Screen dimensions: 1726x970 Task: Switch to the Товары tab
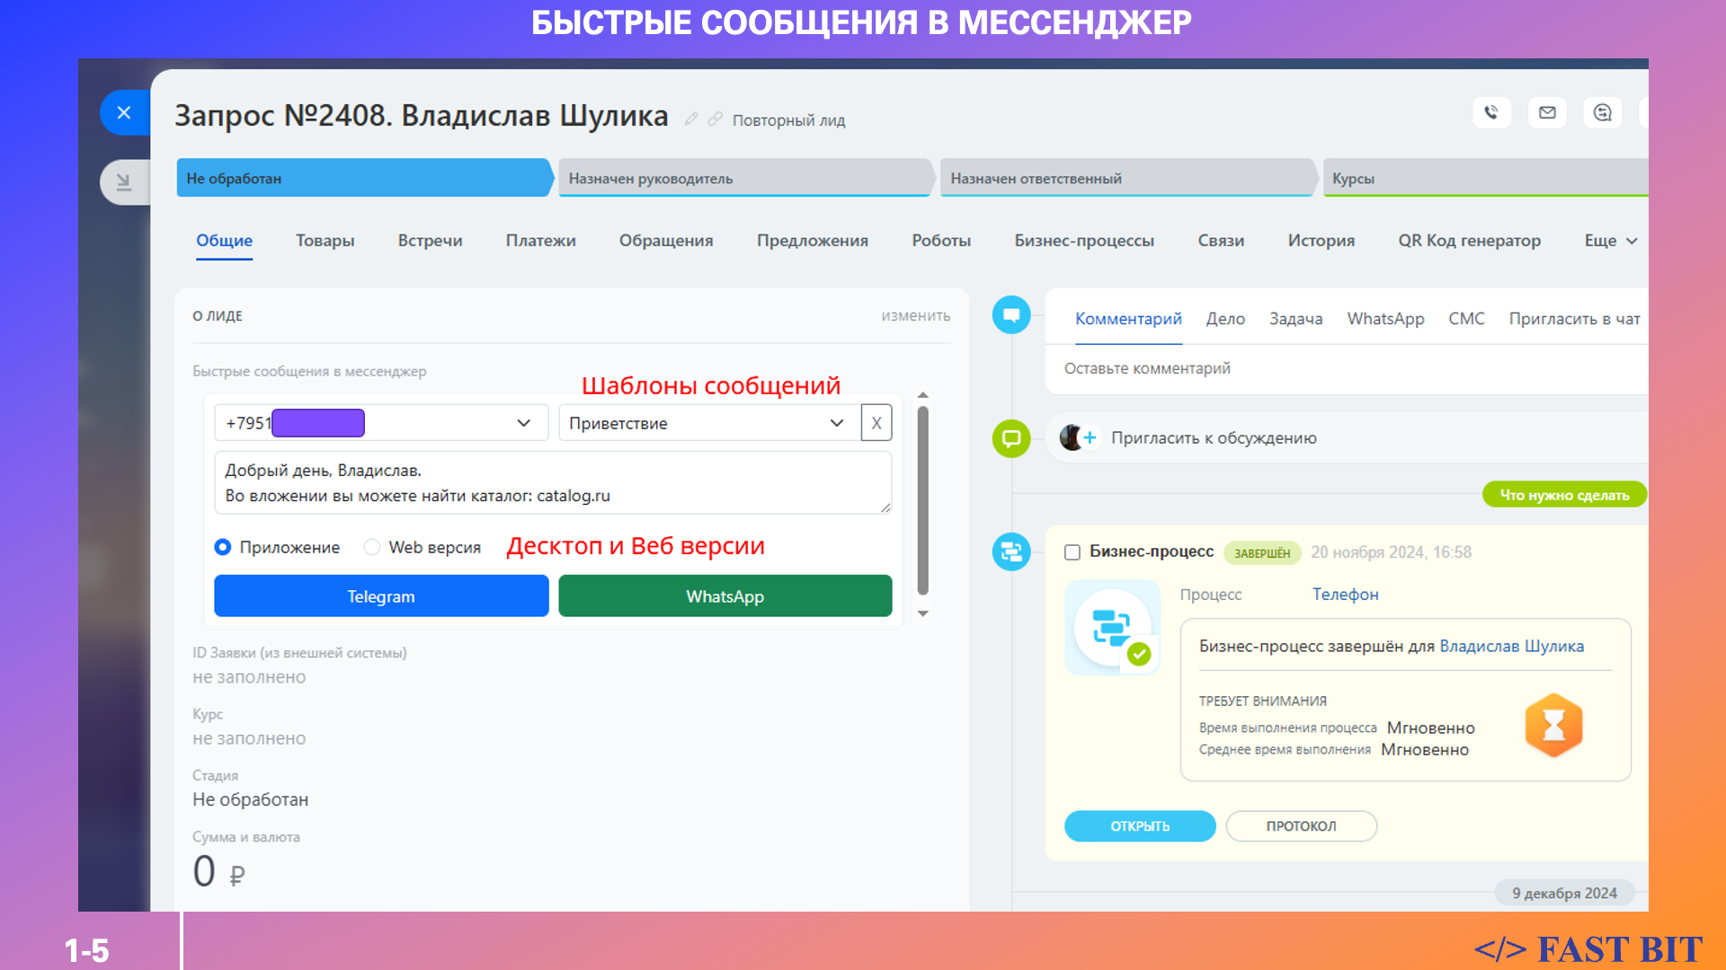(325, 241)
